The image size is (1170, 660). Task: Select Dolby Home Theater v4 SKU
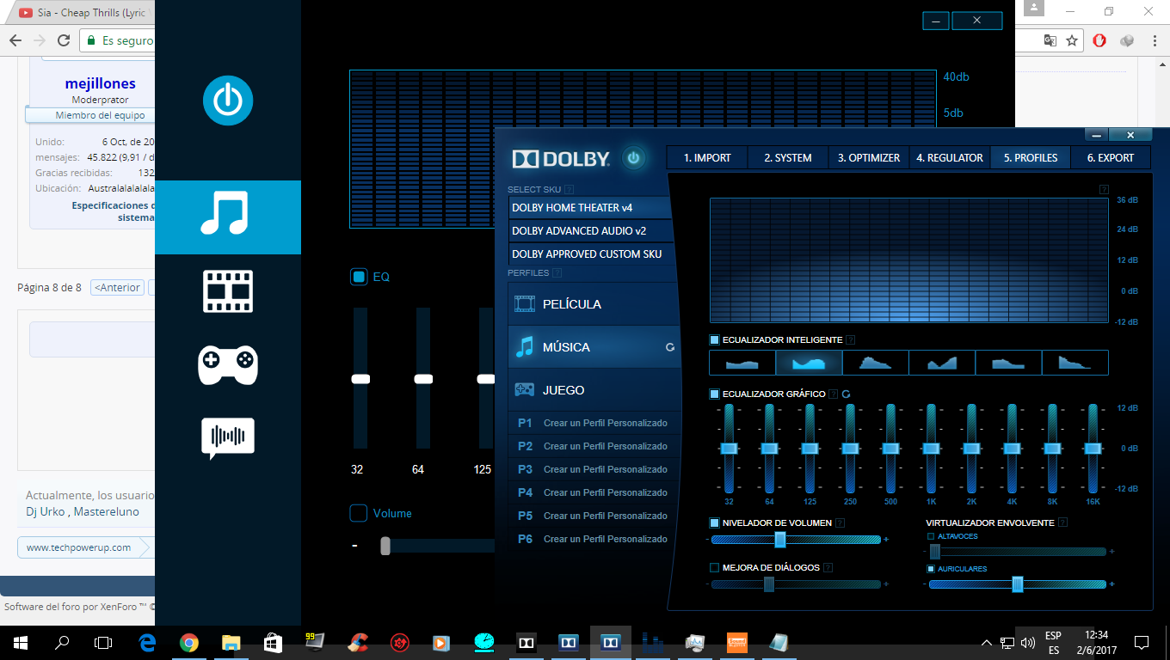[590, 208]
